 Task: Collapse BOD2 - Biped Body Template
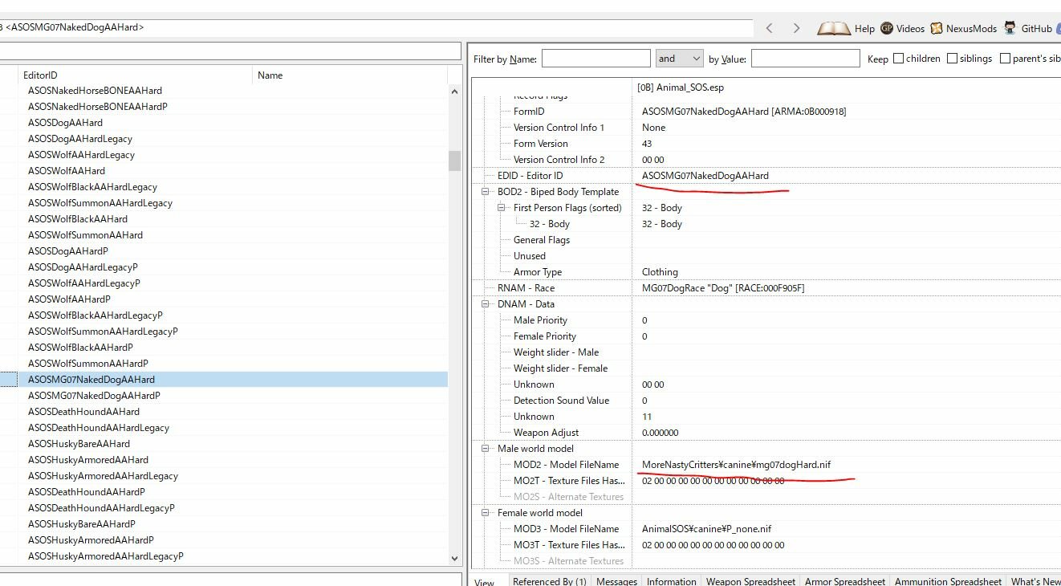(x=486, y=192)
